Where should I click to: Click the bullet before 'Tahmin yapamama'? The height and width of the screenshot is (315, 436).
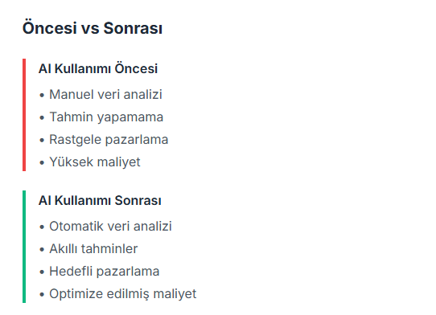point(42,118)
